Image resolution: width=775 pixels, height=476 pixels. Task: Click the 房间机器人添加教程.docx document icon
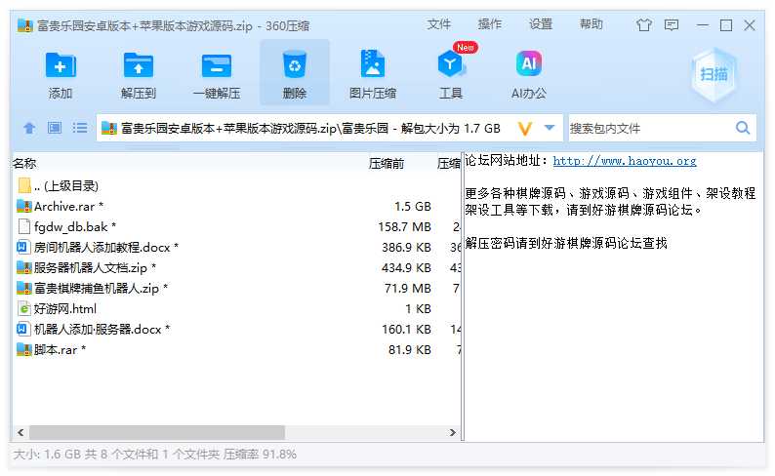click(23, 247)
